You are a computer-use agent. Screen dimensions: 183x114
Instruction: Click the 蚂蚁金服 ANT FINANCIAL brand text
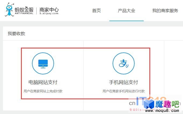pos(24,10)
